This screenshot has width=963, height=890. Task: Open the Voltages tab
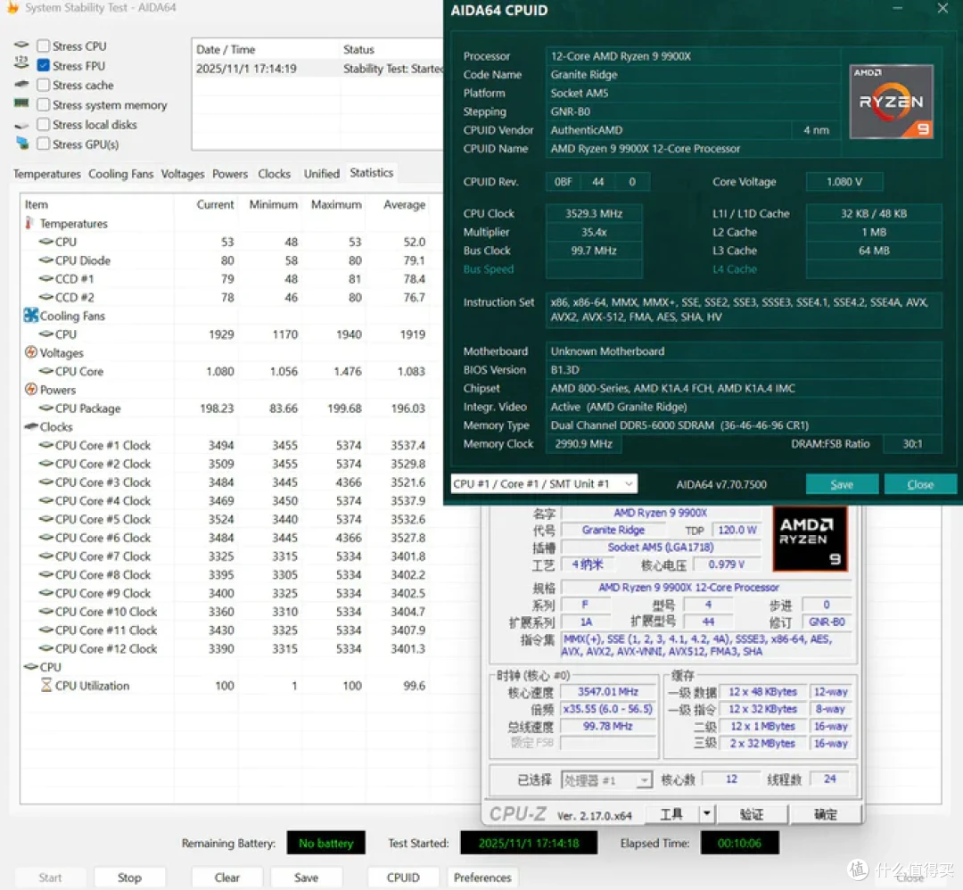[183, 174]
